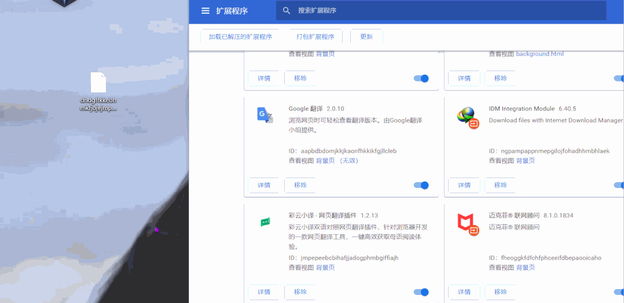Open 详情 for 迈克菲 联网顾问
The height and width of the screenshot is (303, 624).
[x=464, y=292]
